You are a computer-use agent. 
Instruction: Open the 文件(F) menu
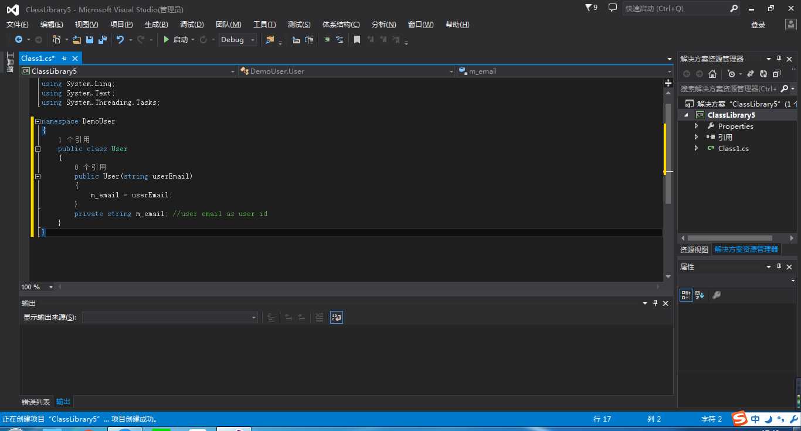[x=17, y=25]
